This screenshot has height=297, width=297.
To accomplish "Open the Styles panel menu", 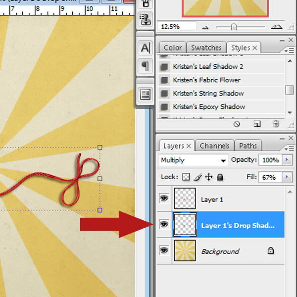I will point(289,51).
